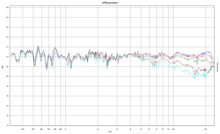This screenshot has height=134, width=220.
Task: Click the 80 dB y-axis label
Action: (8, 116)
